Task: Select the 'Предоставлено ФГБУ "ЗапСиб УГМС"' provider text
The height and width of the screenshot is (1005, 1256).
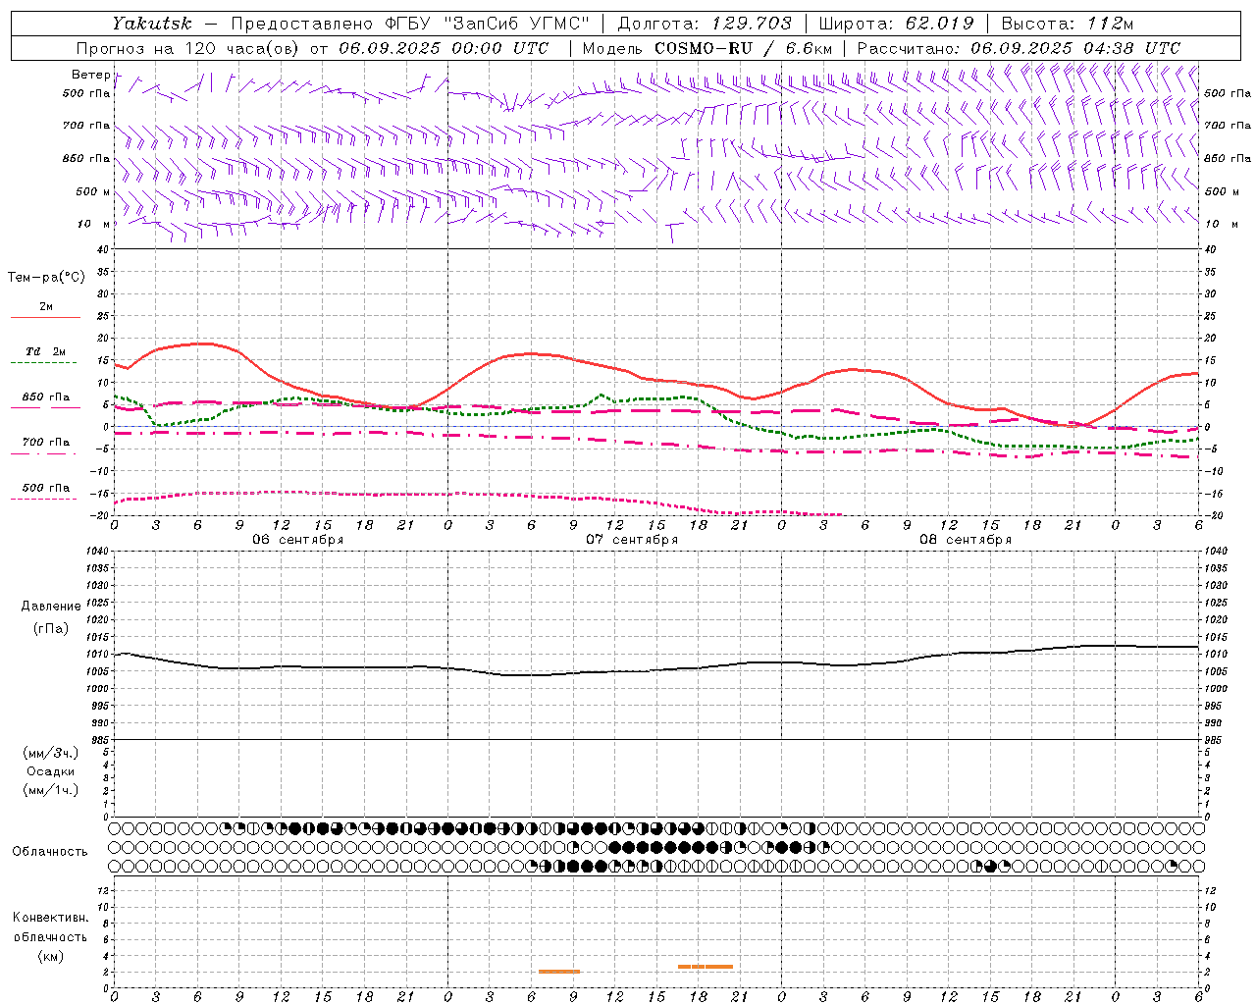Action: click(x=411, y=23)
